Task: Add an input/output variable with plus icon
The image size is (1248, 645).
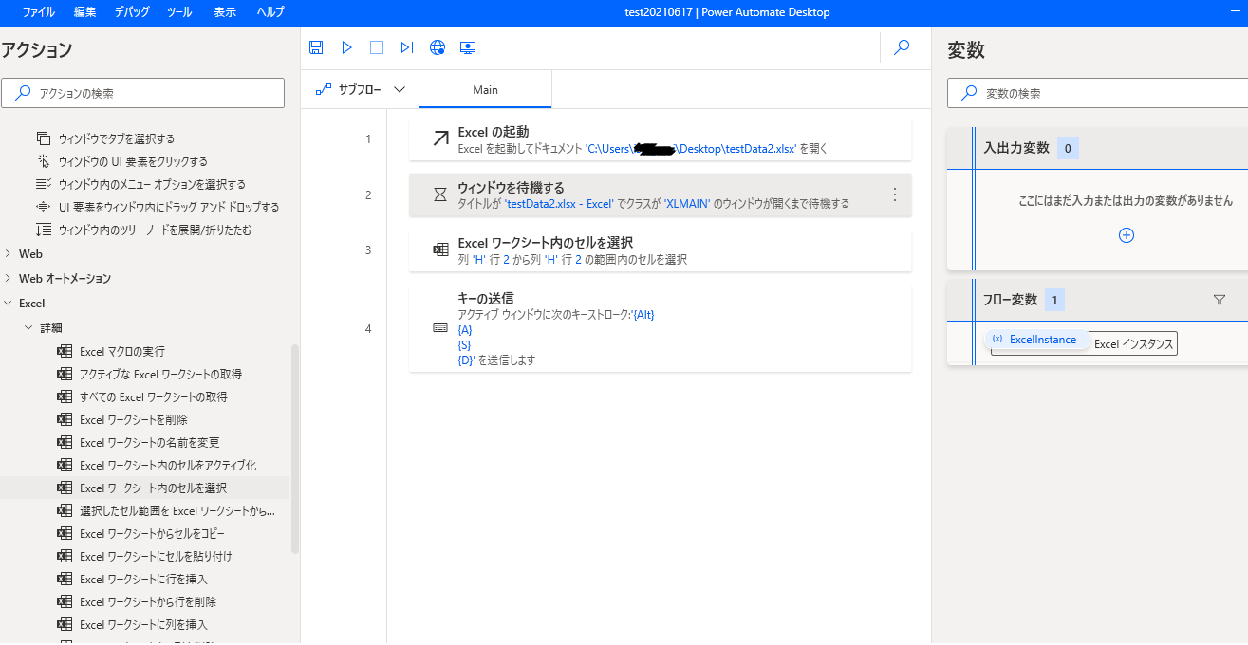Action: click(1127, 235)
